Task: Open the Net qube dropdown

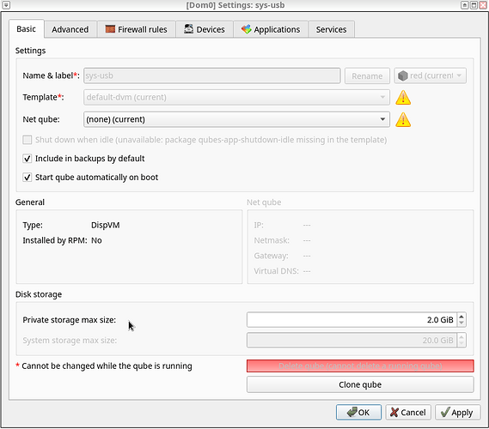Action: point(236,119)
